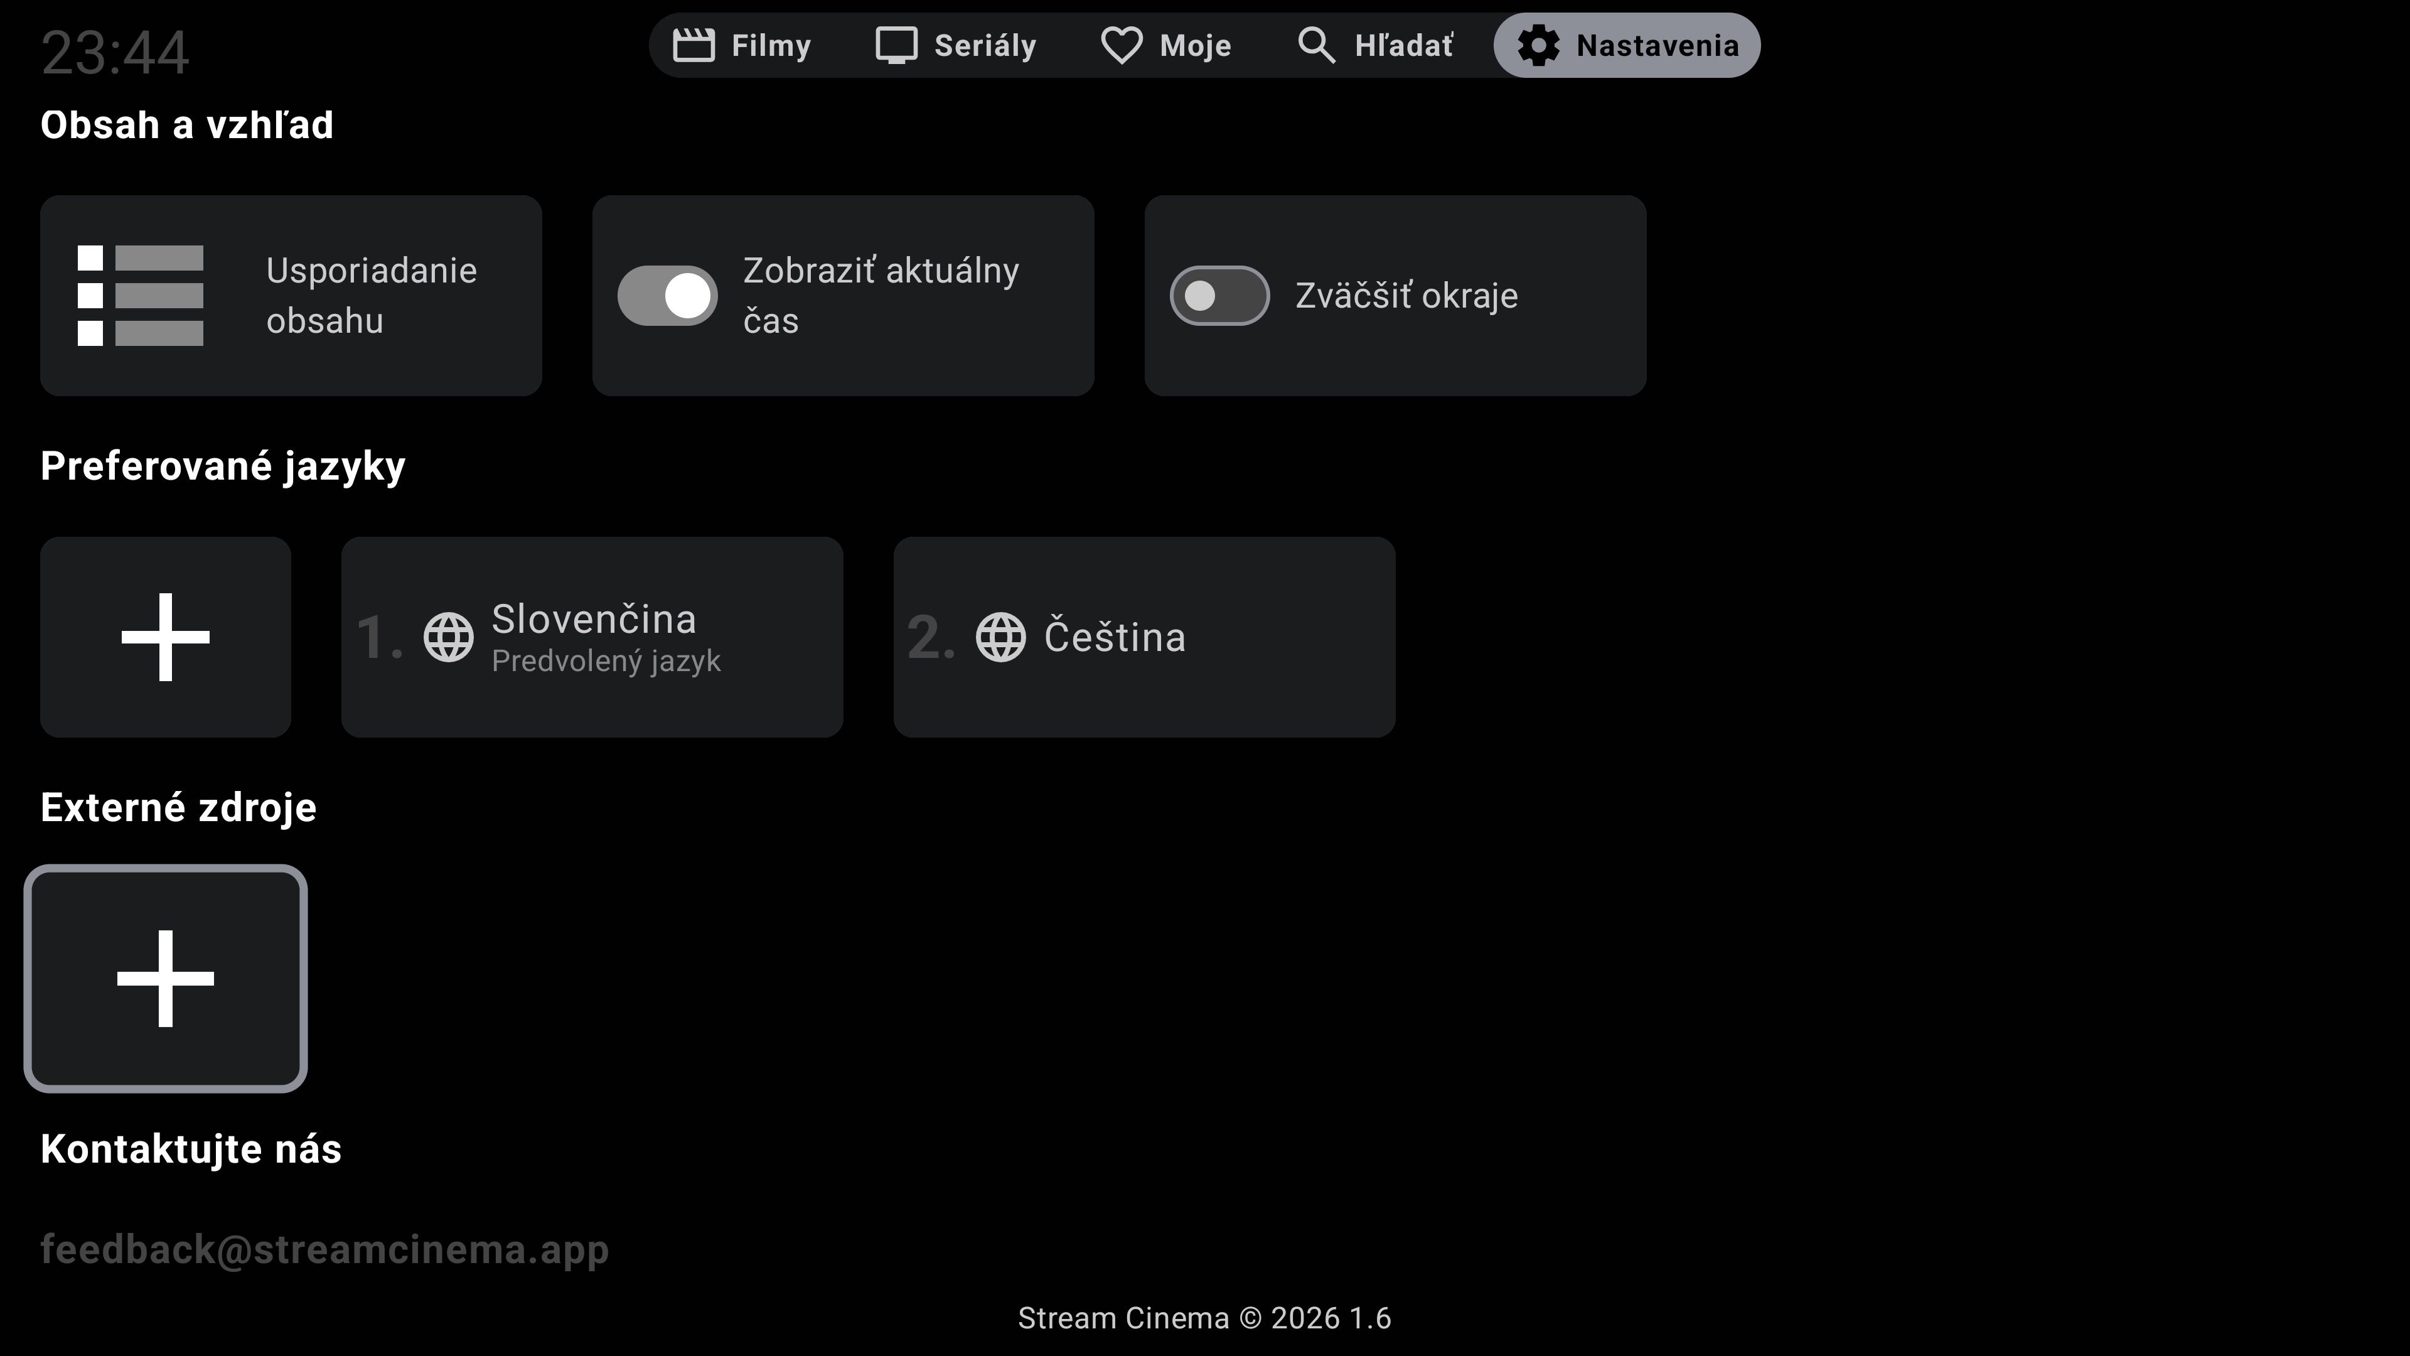2410x1356 pixels.
Task: Open the Filmy tab
Action: (770, 45)
